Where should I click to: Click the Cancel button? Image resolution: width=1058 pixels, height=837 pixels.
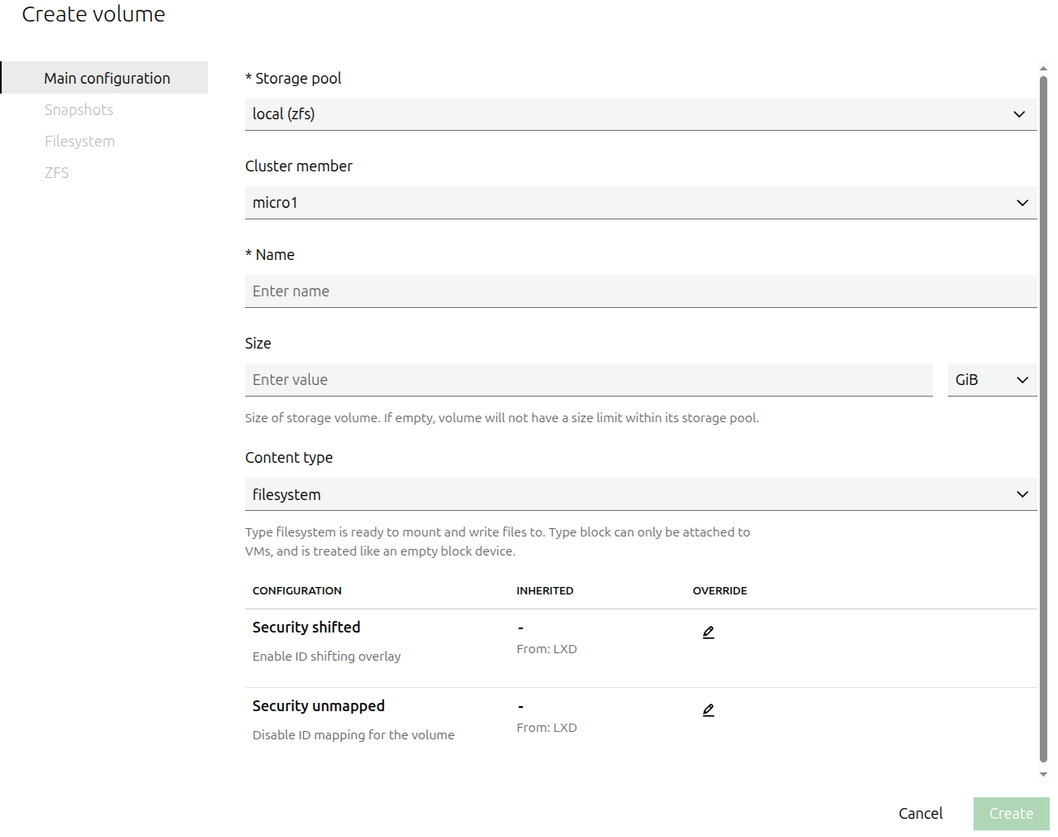coord(920,814)
